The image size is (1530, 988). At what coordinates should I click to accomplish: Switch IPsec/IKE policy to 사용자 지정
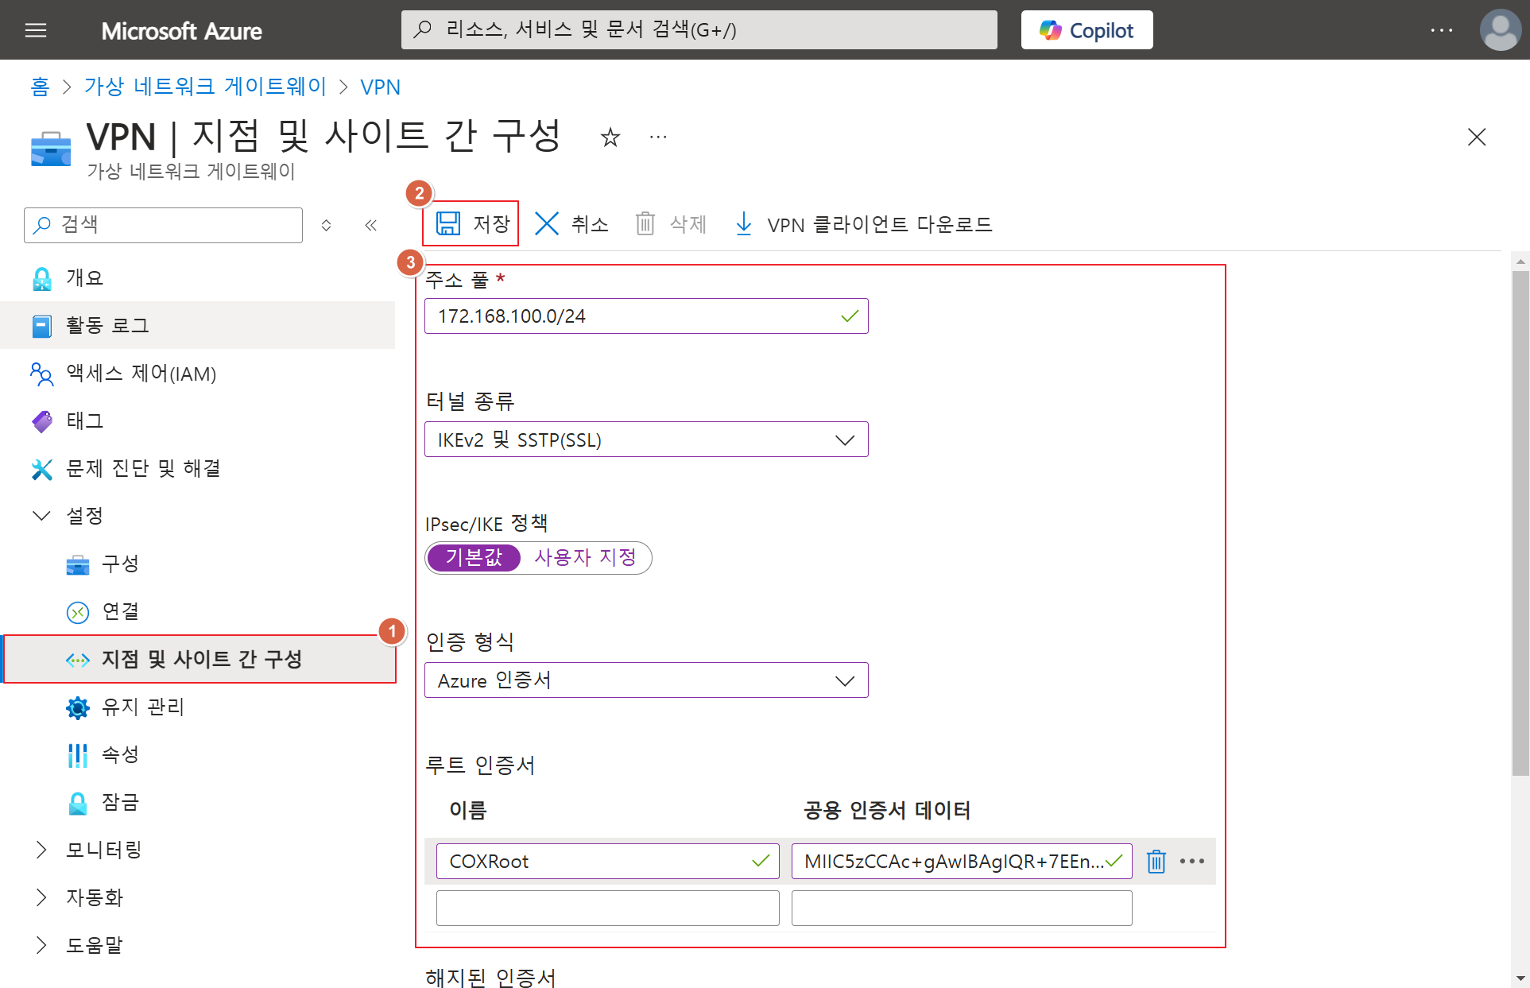coord(585,557)
